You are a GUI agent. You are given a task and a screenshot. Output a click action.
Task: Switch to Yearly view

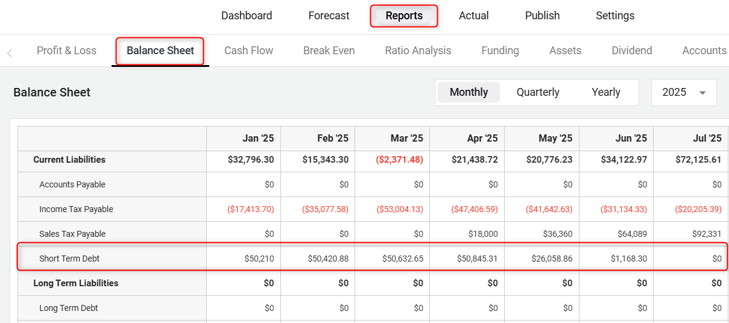point(606,92)
